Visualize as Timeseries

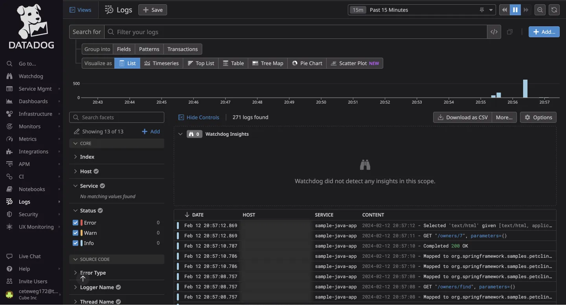point(162,63)
